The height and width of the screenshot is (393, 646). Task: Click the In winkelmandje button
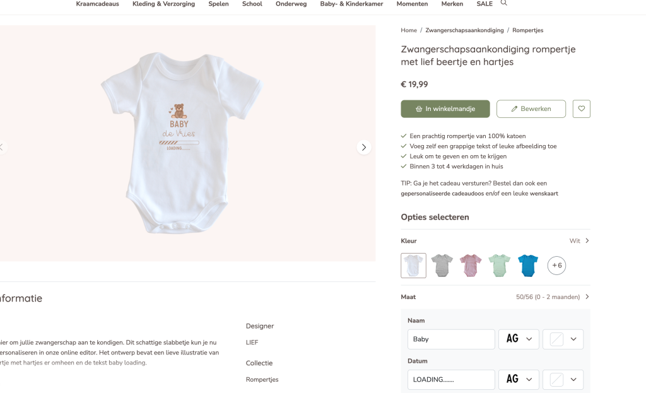(x=445, y=109)
